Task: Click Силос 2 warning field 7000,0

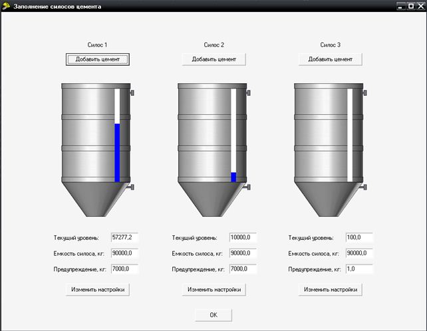Action: [243, 269]
